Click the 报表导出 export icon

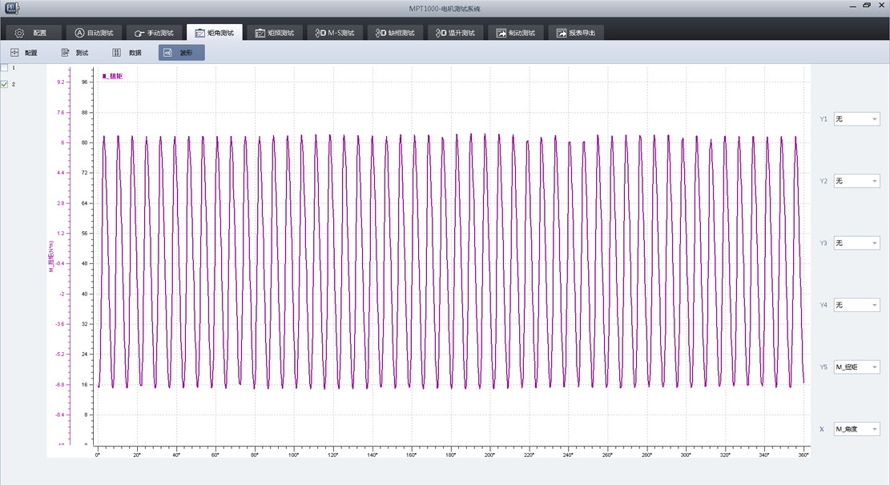pyautogui.click(x=562, y=33)
